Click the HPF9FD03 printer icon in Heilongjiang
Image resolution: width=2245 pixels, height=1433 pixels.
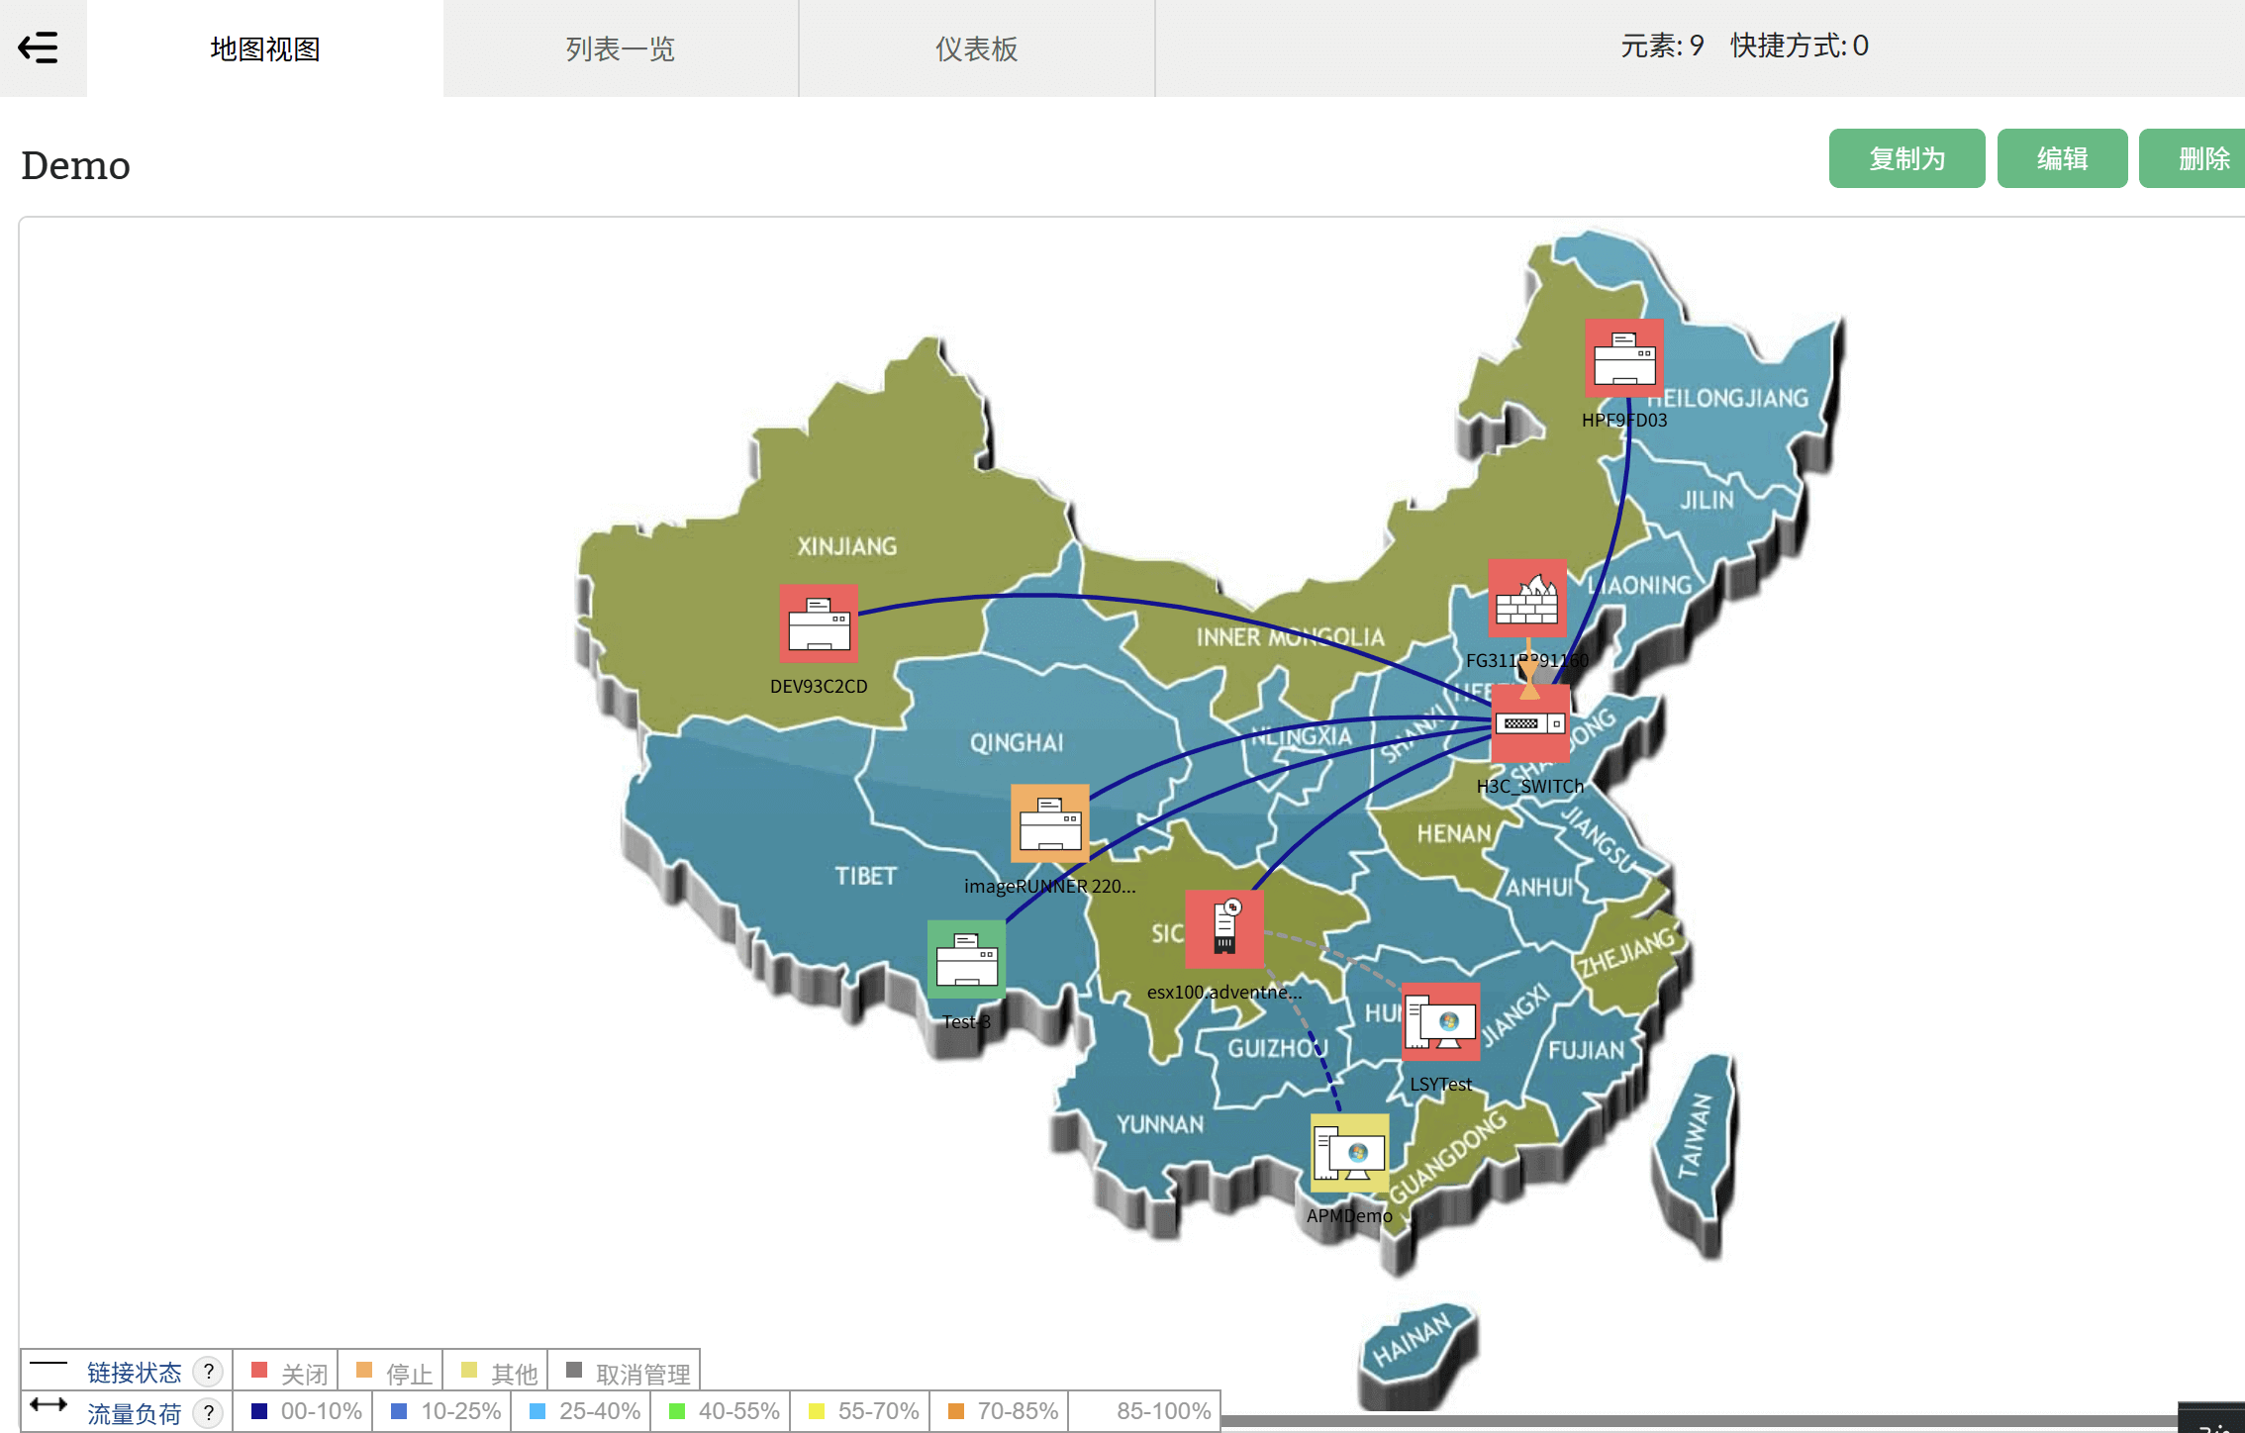pos(1623,358)
